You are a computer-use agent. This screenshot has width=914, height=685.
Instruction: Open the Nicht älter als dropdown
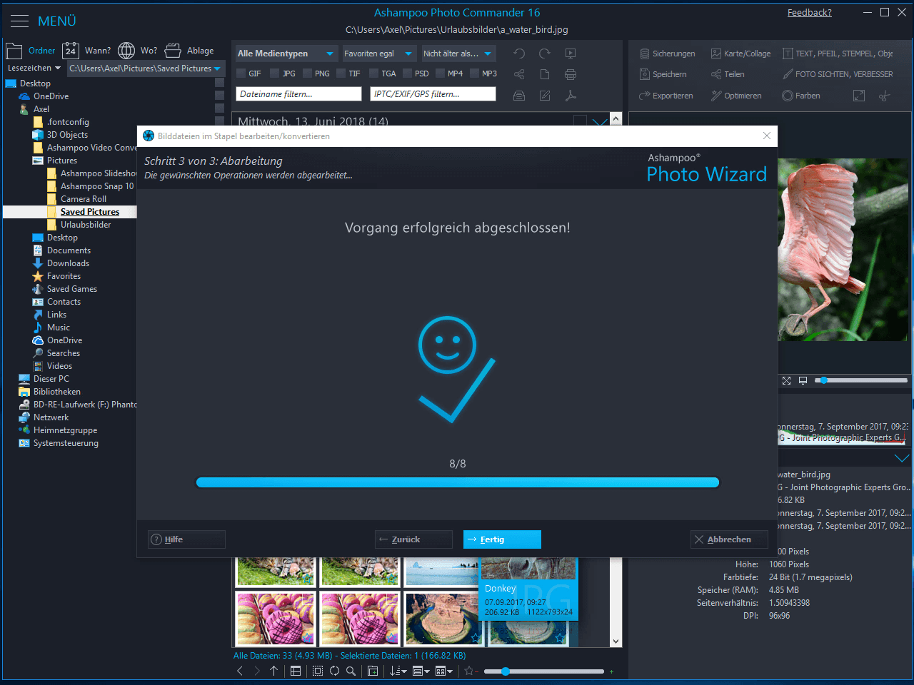458,54
